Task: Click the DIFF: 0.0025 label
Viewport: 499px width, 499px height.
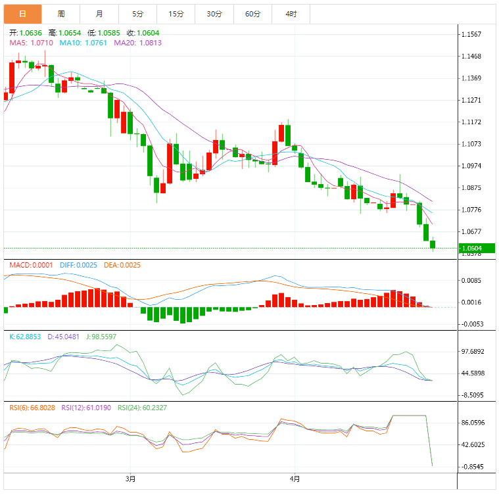Action: 78,265
